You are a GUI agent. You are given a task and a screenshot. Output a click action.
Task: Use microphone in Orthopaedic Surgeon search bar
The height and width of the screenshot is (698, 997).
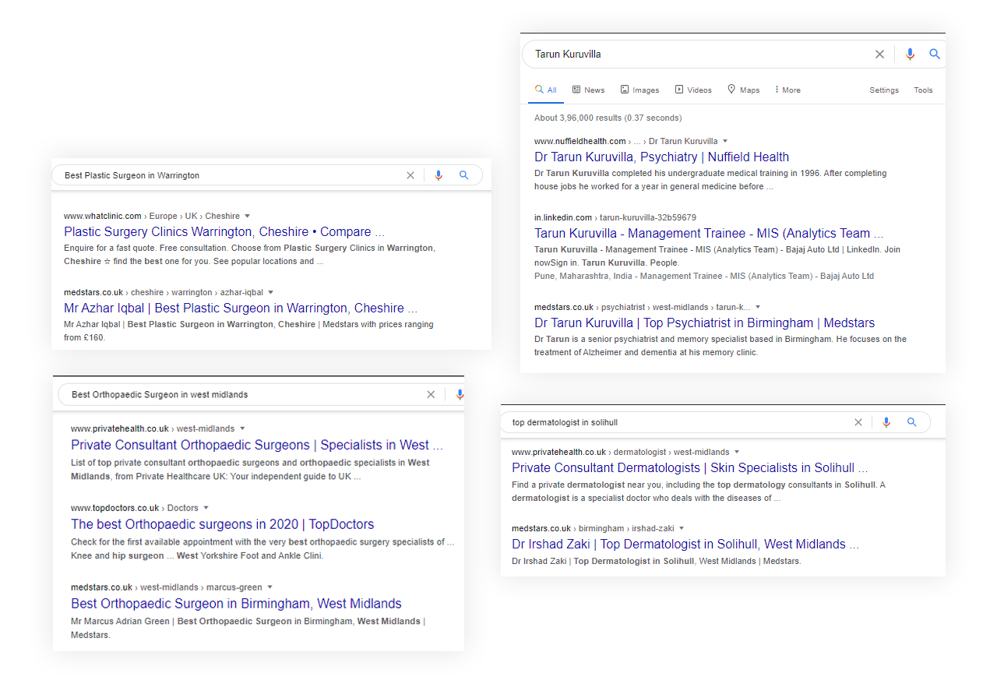click(x=460, y=394)
